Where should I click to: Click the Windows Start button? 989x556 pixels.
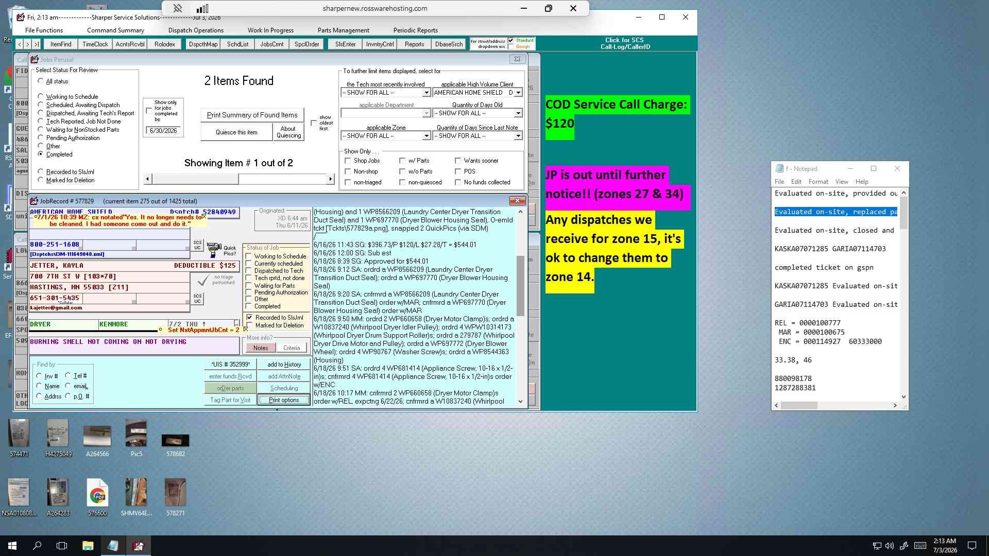(x=12, y=546)
